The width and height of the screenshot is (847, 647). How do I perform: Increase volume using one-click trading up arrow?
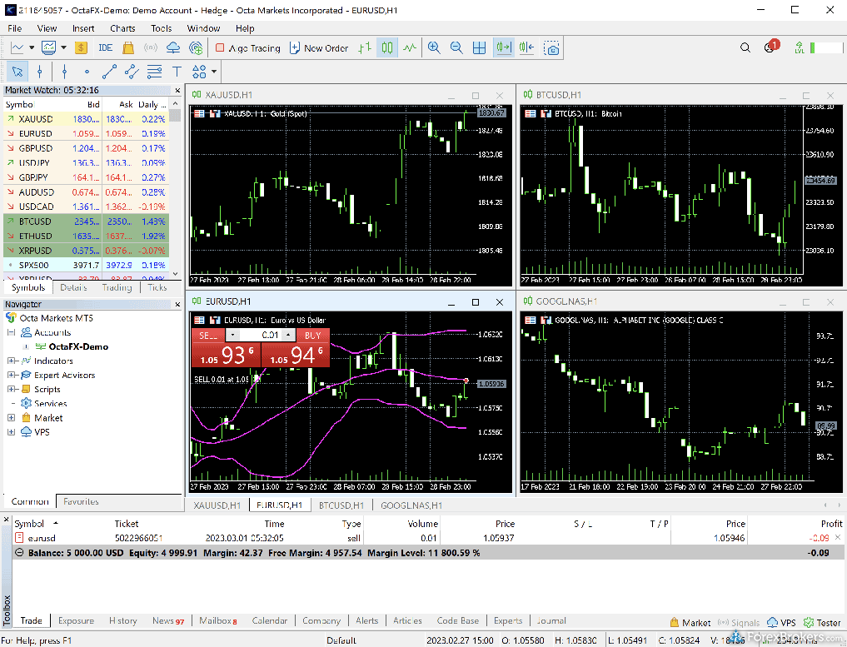click(288, 336)
